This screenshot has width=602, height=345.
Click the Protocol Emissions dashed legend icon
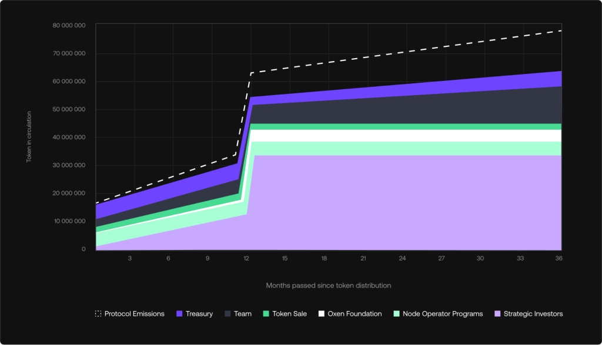(98, 314)
